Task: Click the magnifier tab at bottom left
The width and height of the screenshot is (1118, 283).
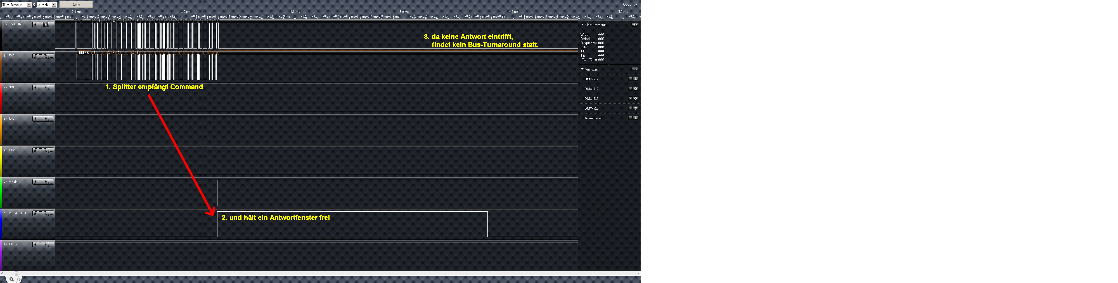Action: point(11,280)
